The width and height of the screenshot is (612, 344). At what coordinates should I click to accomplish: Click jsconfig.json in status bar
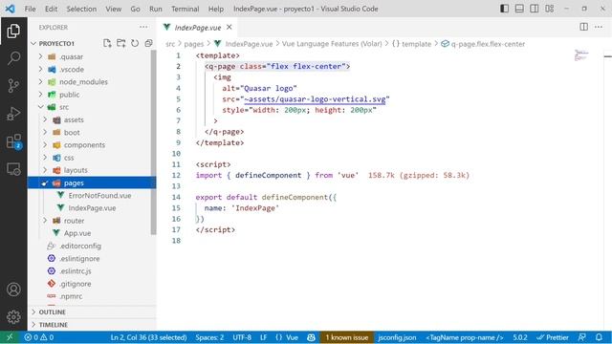pos(397,337)
